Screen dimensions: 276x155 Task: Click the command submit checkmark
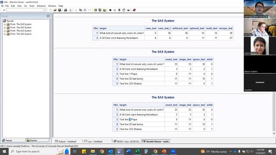pos(4,10)
